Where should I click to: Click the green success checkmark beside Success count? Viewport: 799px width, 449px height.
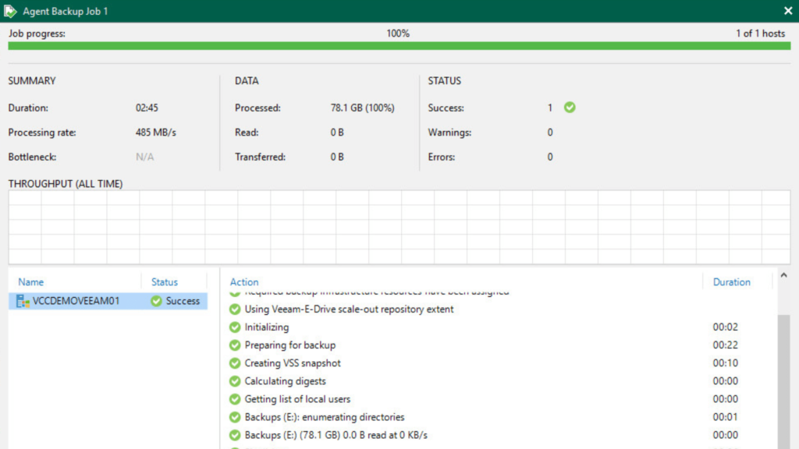570,108
